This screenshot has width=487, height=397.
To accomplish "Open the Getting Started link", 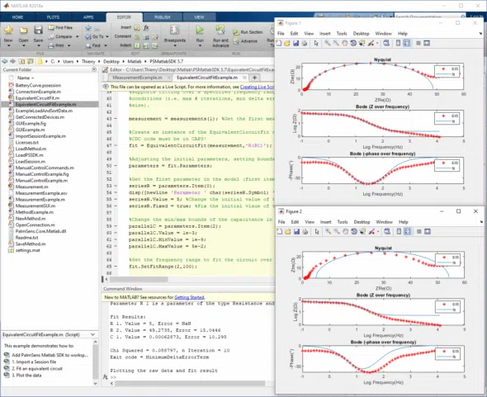I will click(189, 297).
